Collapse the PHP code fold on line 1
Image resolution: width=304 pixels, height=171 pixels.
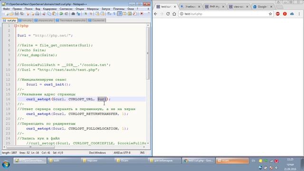pos(16,26)
